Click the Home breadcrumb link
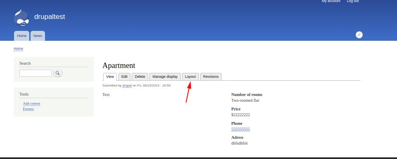This screenshot has height=159, width=397. (x=19, y=49)
